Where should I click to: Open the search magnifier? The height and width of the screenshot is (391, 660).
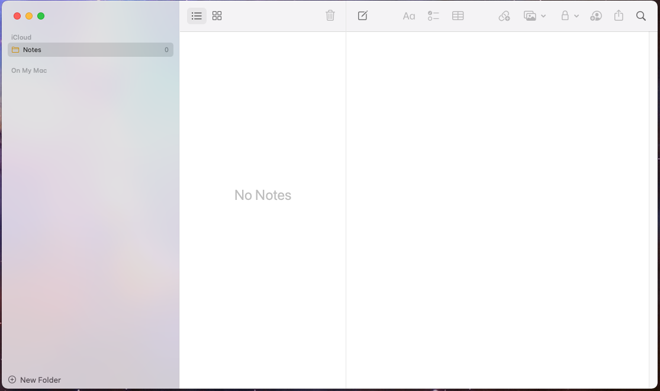pos(640,16)
